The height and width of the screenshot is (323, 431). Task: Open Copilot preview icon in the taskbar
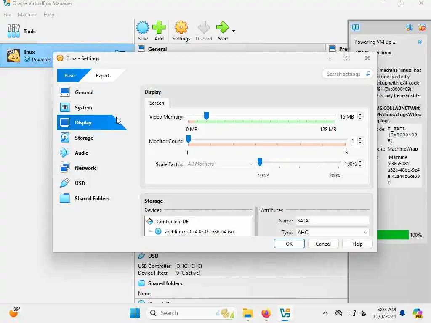(418, 313)
